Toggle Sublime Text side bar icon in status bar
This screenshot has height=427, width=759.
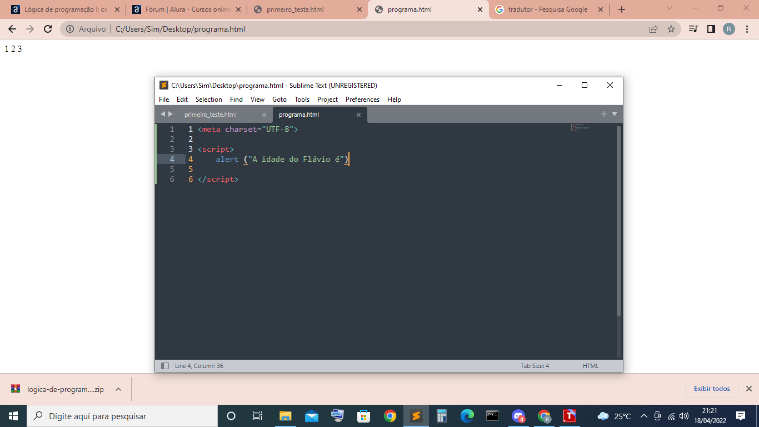164,366
